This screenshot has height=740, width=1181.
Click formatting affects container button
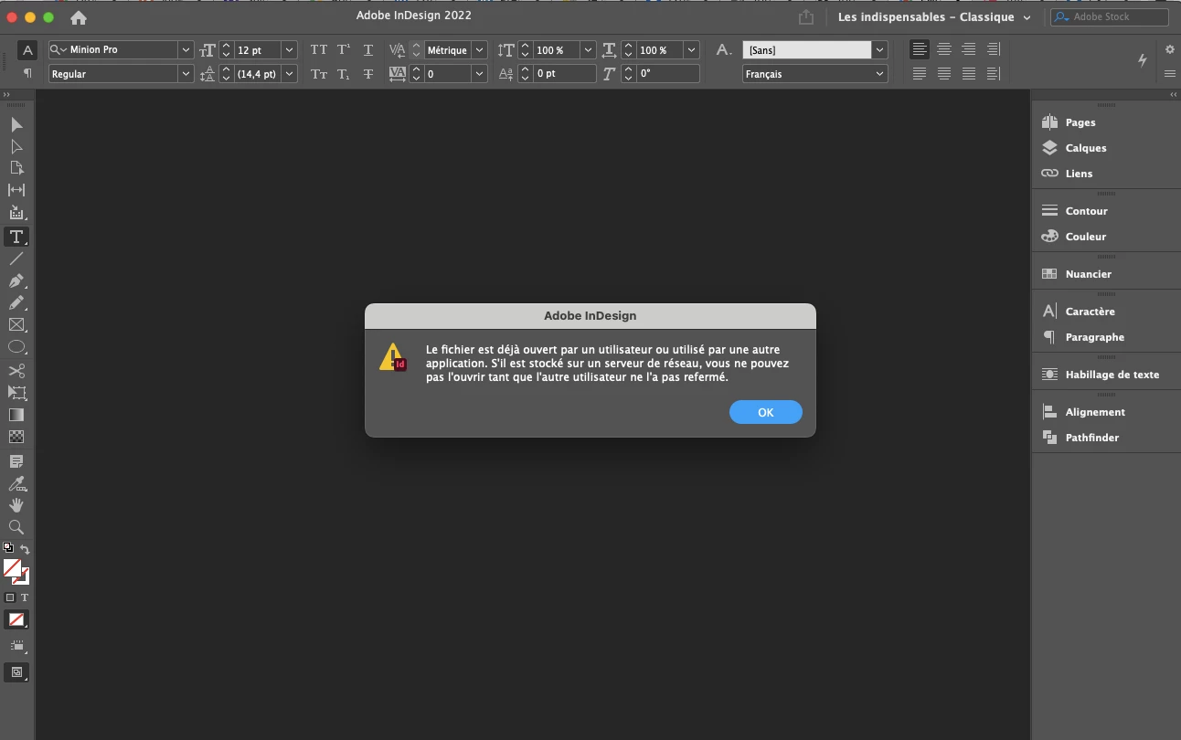[x=10, y=597]
